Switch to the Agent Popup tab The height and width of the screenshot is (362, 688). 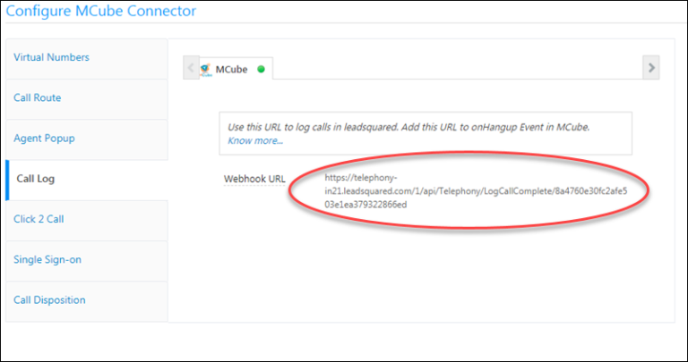[x=45, y=139]
